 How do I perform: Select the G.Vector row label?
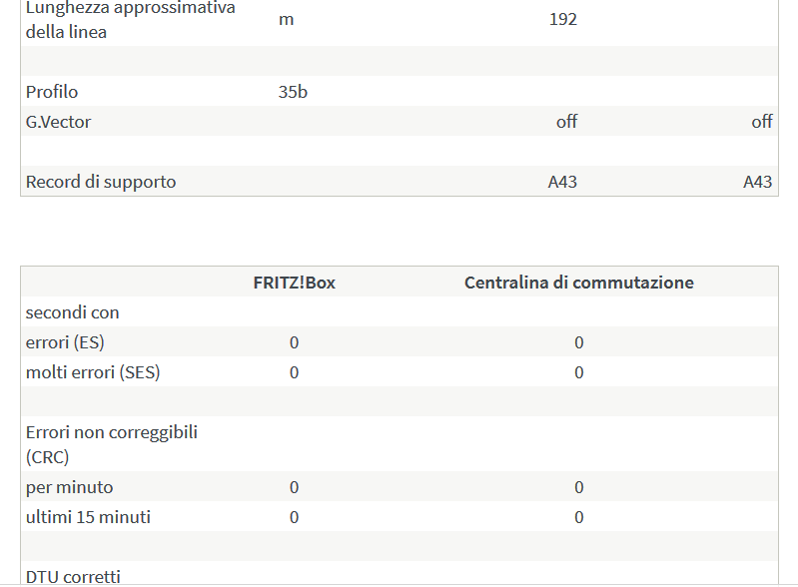coord(58,122)
